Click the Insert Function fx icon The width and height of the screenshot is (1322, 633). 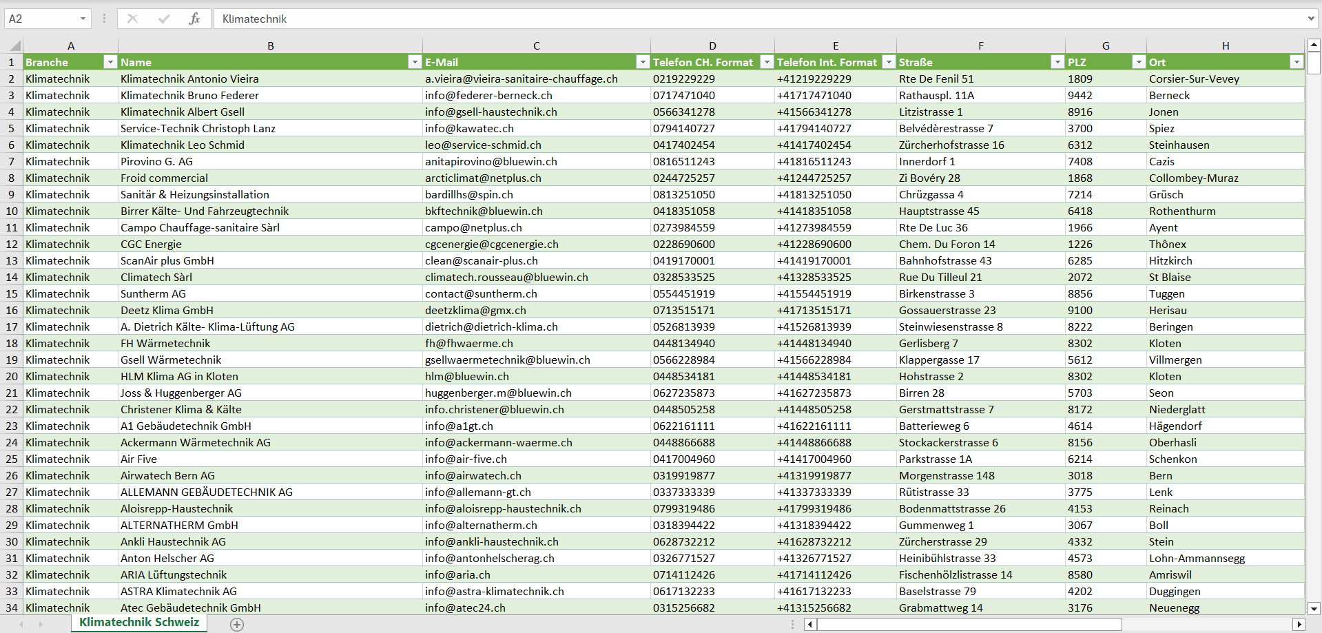click(194, 19)
